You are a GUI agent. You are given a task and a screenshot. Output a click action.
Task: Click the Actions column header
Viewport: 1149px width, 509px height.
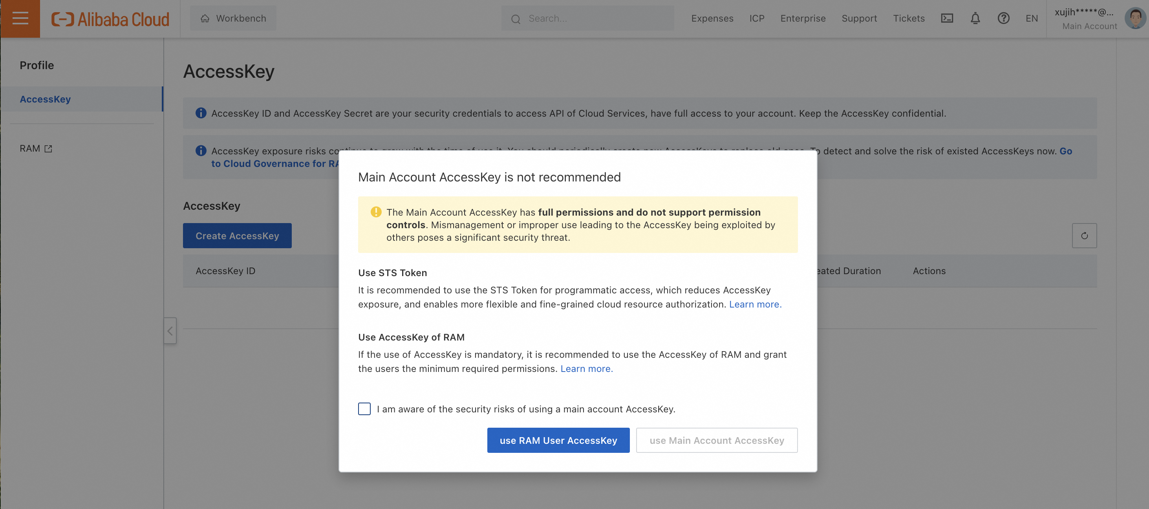click(x=929, y=271)
